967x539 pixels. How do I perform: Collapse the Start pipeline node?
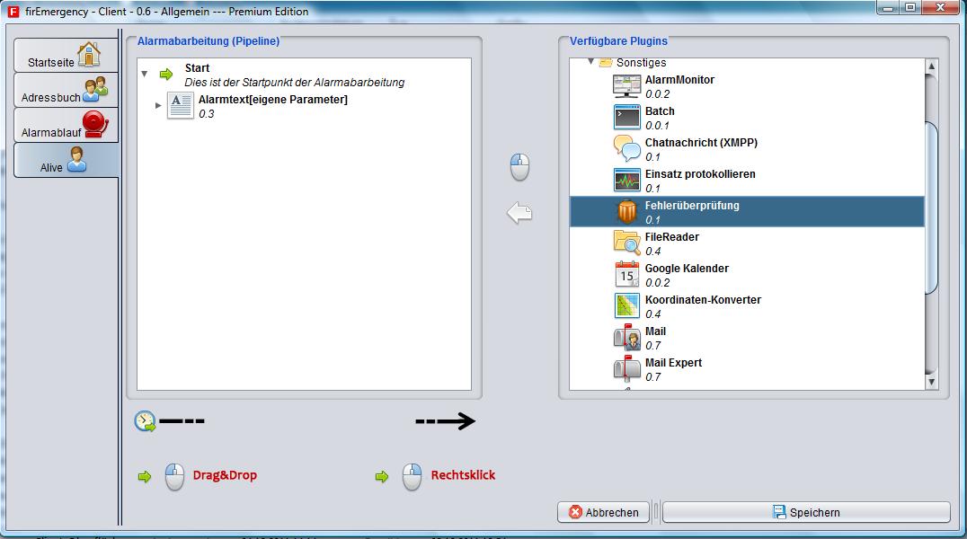pos(145,75)
